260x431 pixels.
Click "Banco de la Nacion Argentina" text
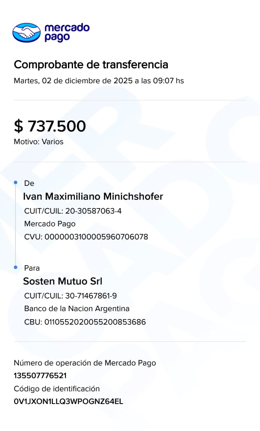(x=77, y=308)
